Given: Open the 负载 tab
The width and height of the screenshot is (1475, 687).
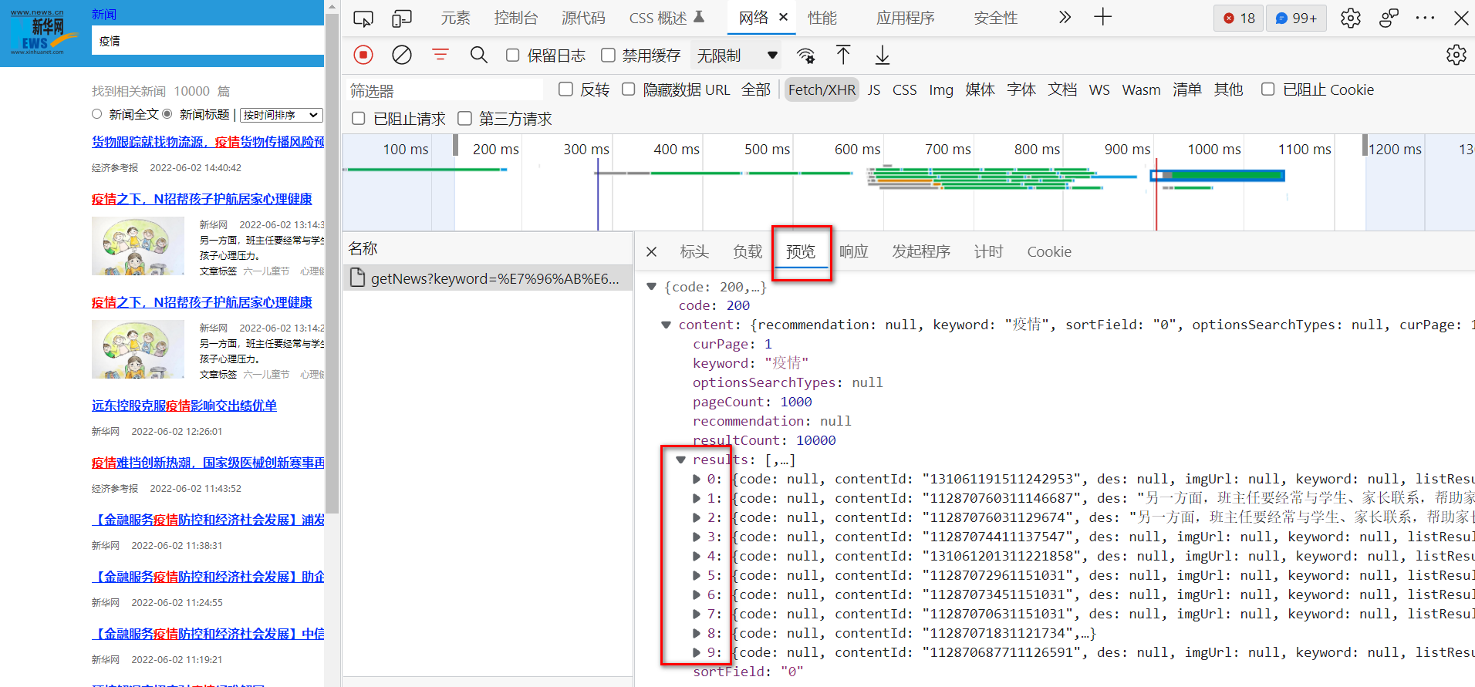Looking at the screenshot, I should pos(748,251).
